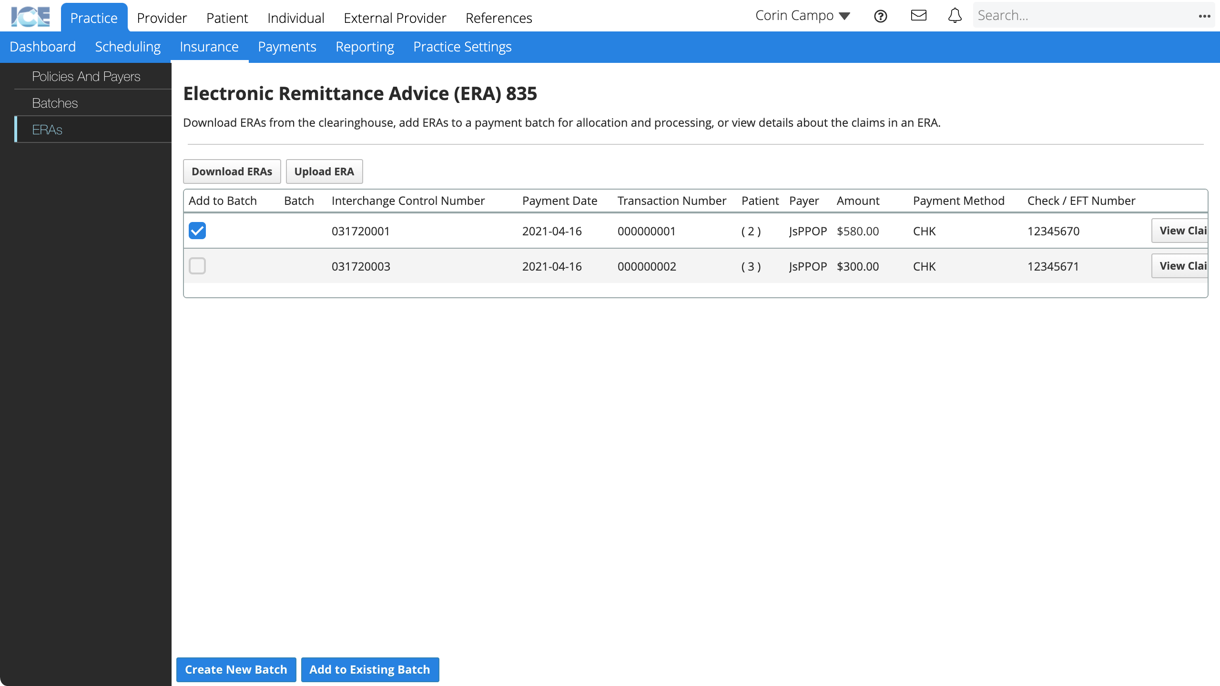
Task: Open the mail/messages icon
Action: click(919, 15)
